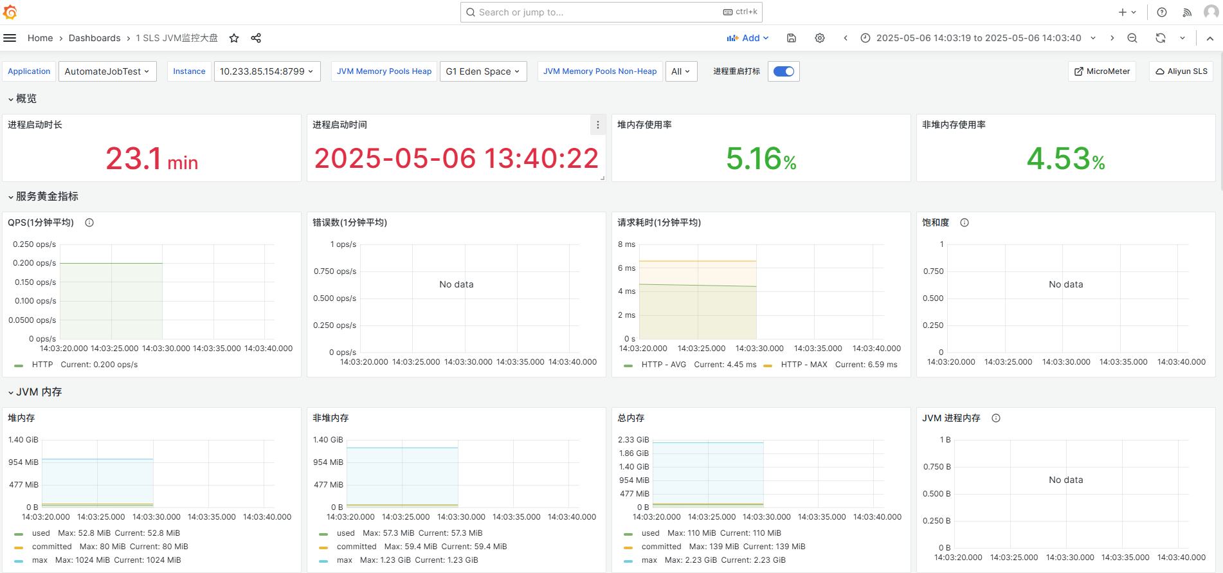
Task: Toggle the 进程重启打标 switch
Action: (784, 71)
